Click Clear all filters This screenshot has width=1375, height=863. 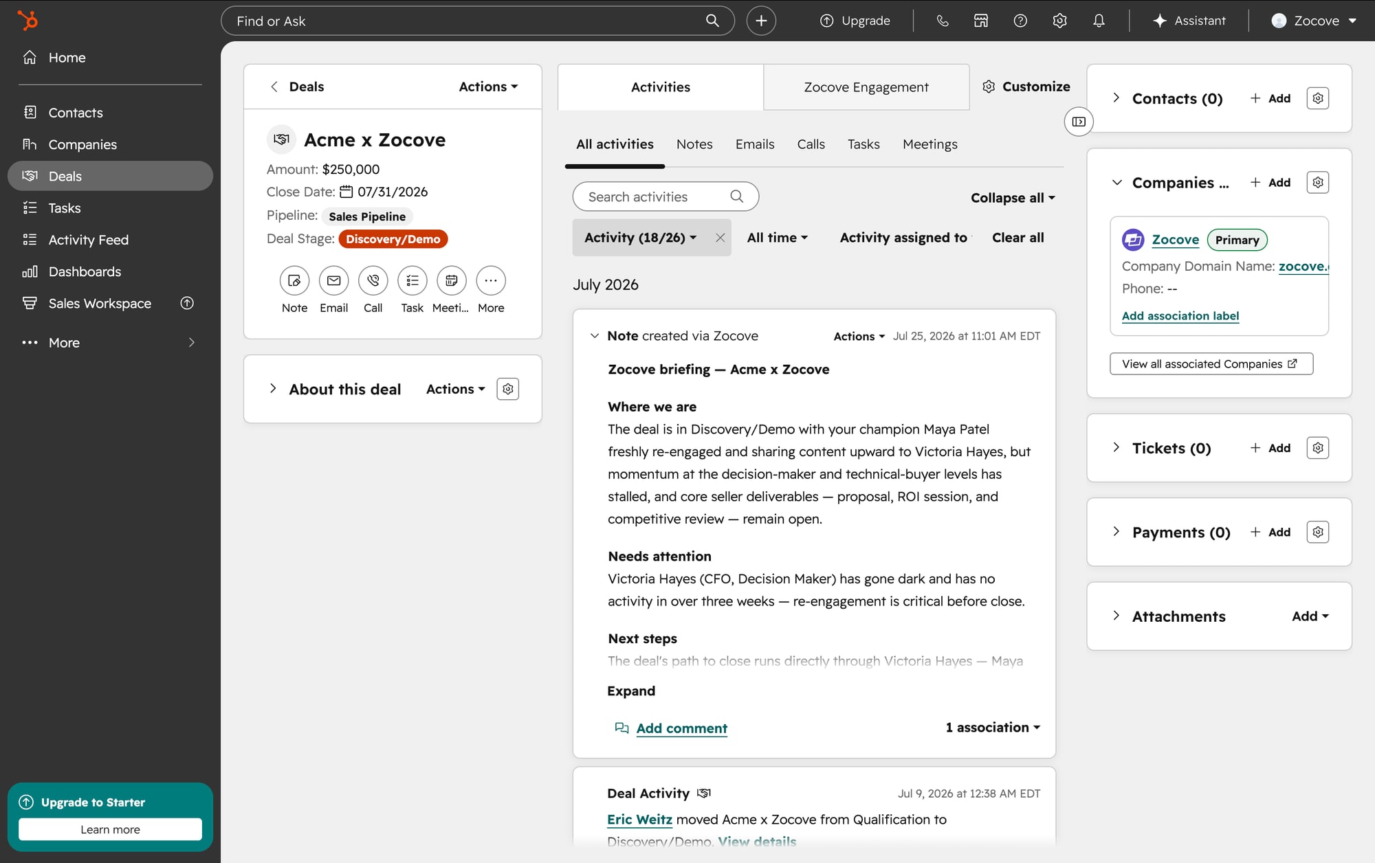(1017, 238)
